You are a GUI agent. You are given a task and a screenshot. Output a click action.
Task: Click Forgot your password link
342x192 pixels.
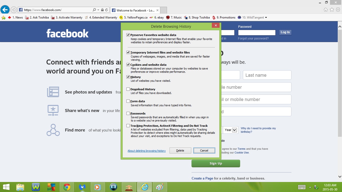pos(253,38)
